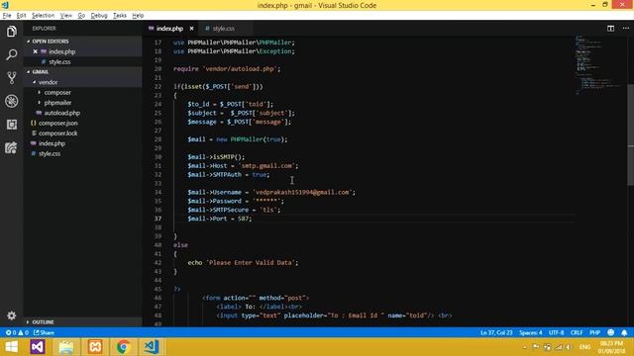Screen dimensions: 634x356
Task: Open the Live Share activity bar icon
Action: click(11, 147)
